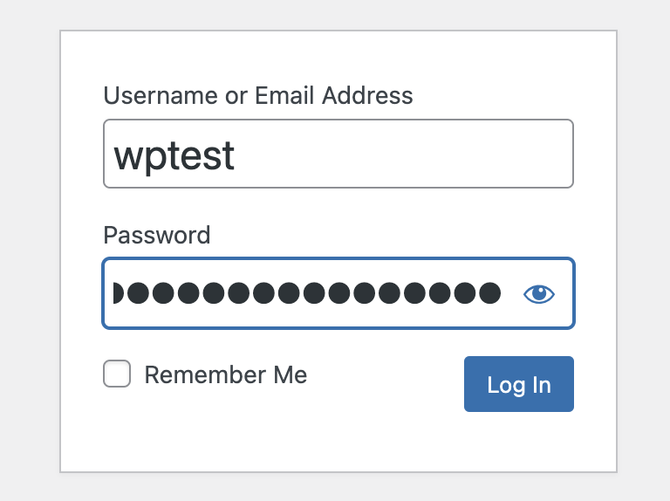Click the Password label text
The image size is (670, 501).
pos(157,235)
